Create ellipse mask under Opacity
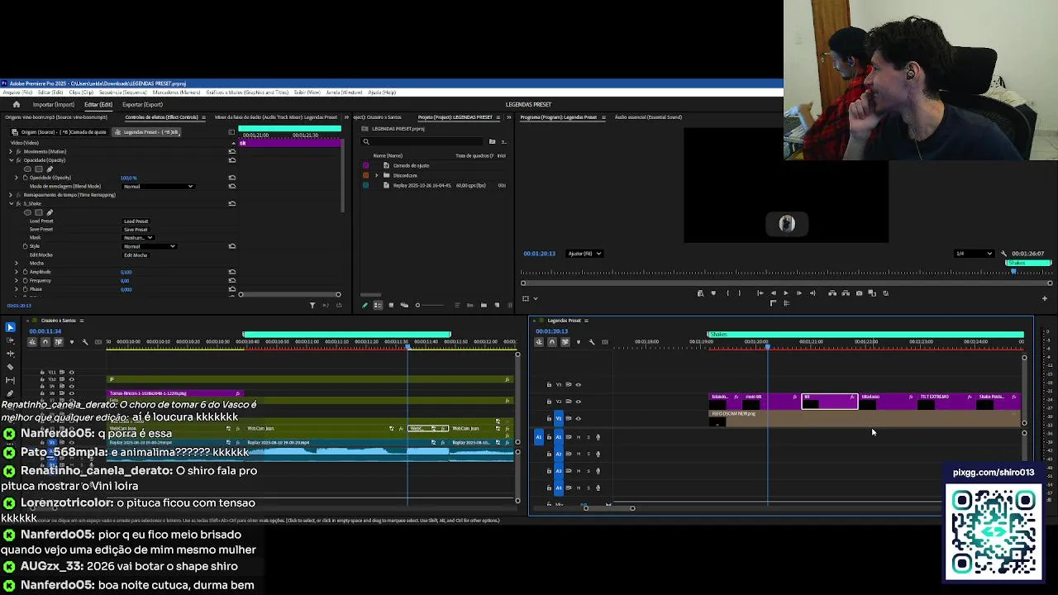The image size is (1058, 595). coord(27,169)
